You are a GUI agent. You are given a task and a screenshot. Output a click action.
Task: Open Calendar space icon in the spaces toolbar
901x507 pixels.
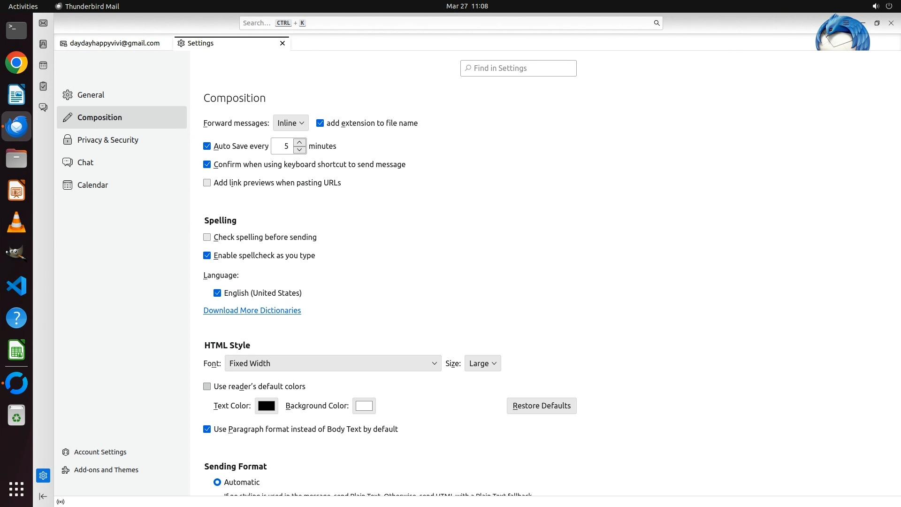pos(43,65)
